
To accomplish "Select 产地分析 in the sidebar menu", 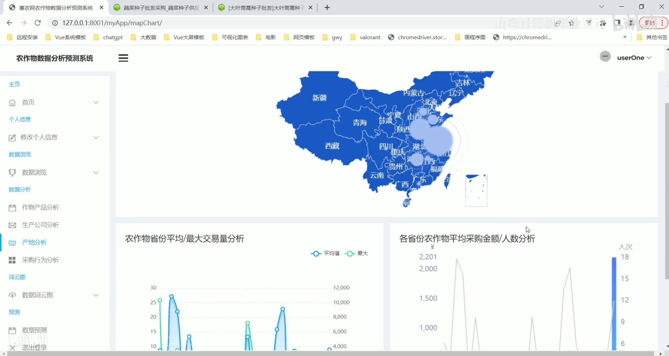I will 34,242.
